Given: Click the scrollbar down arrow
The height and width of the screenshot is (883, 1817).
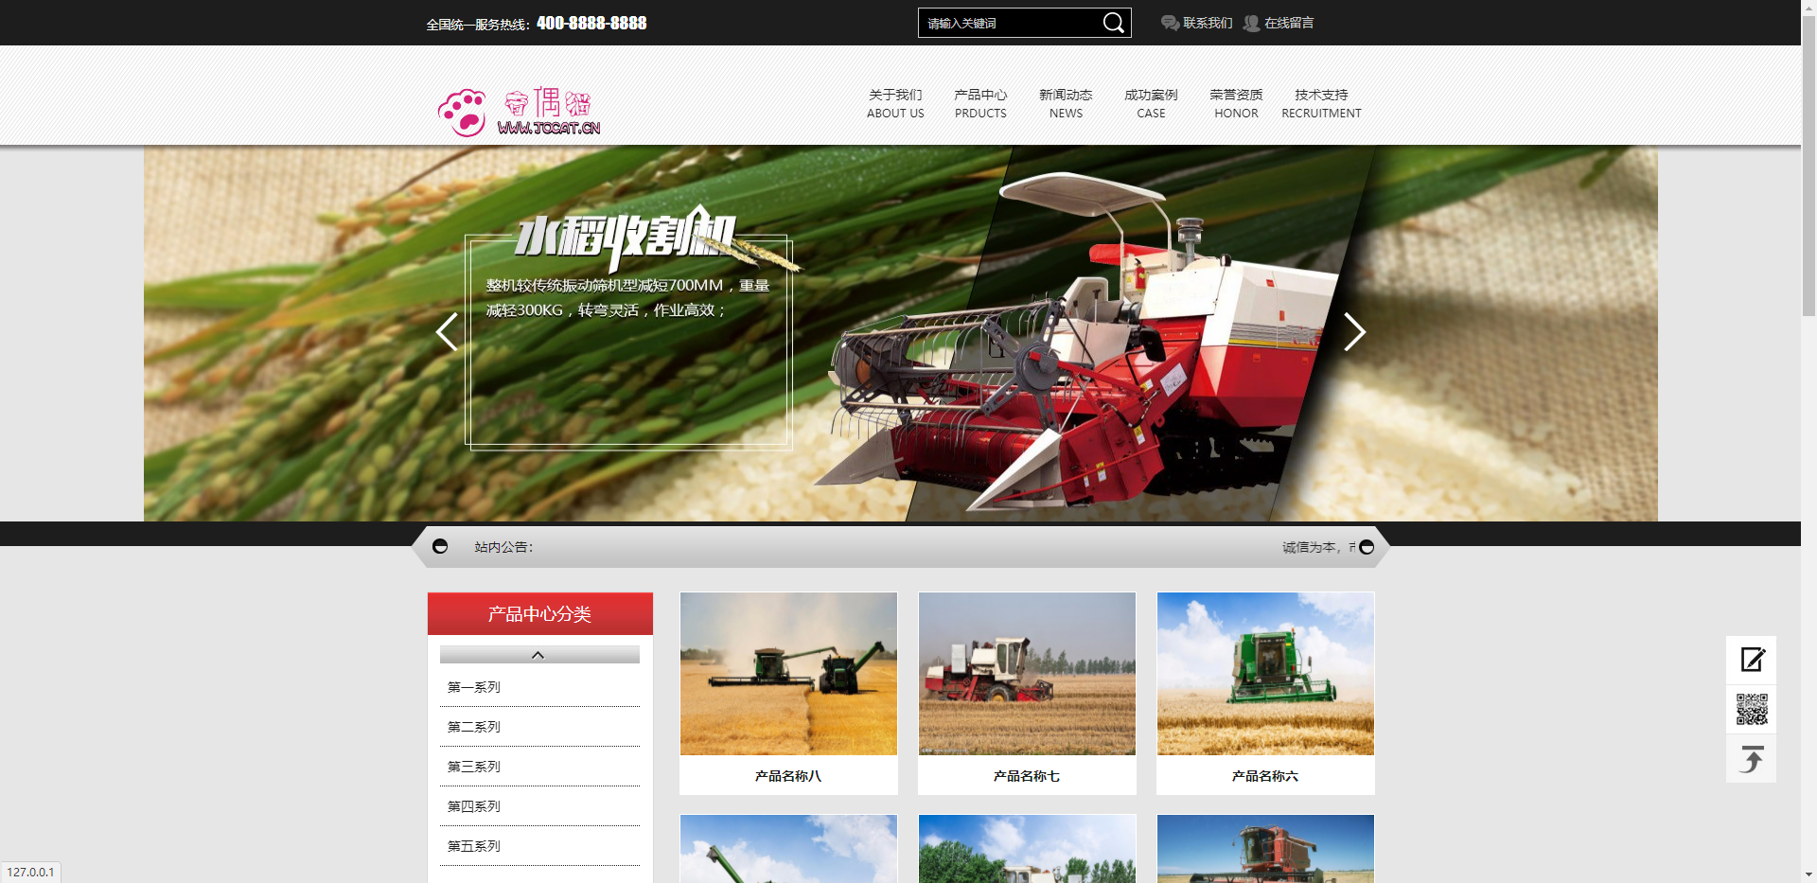Looking at the screenshot, I should point(1808,874).
